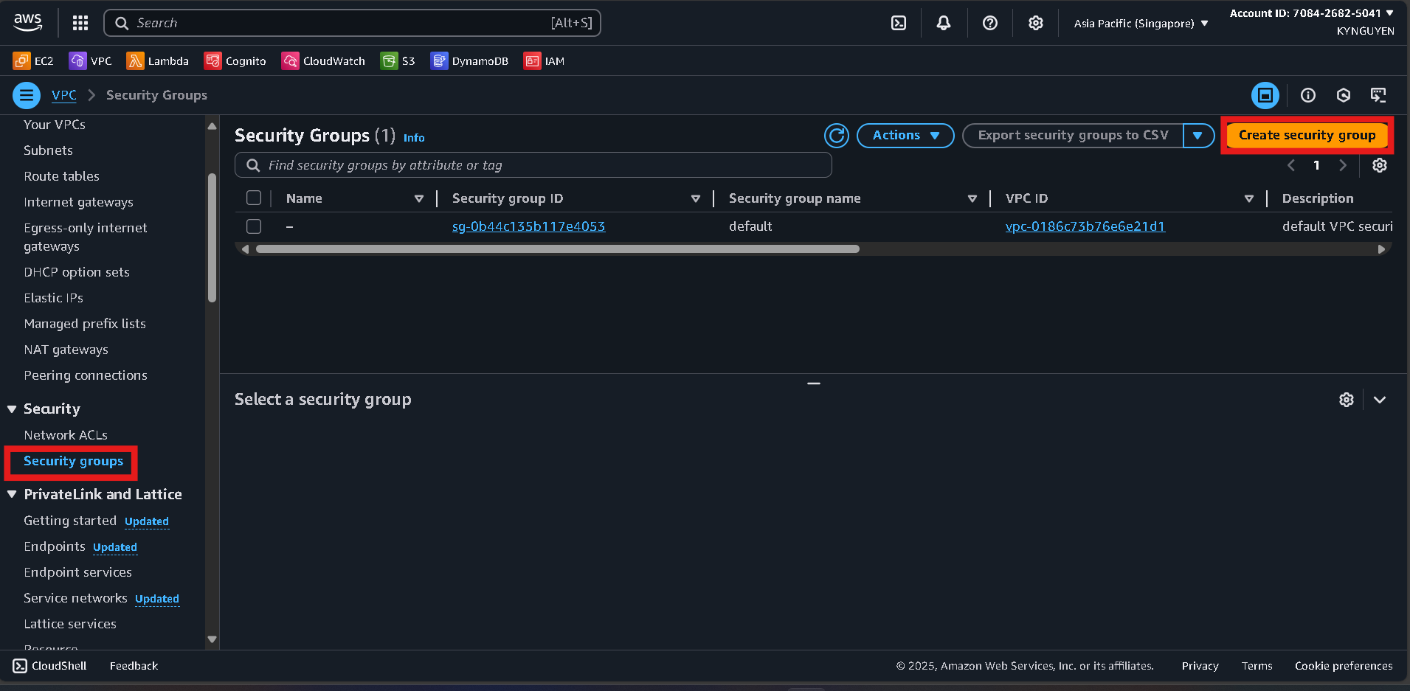Viewport: 1410px width, 691px height.
Task: Check the default security group row checkbox
Action: (x=254, y=226)
